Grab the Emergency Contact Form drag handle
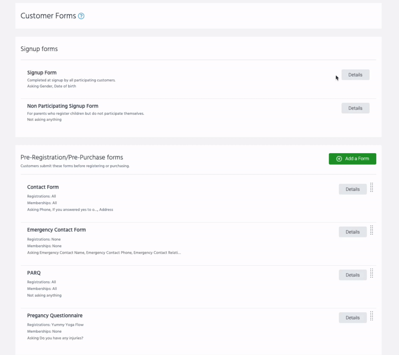 pyautogui.click(x=371, y=230)
